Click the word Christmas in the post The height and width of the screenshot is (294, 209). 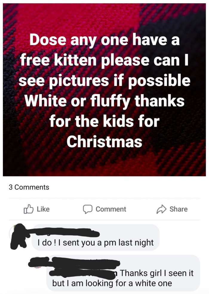pyautogui.click(x=105, y=142)
